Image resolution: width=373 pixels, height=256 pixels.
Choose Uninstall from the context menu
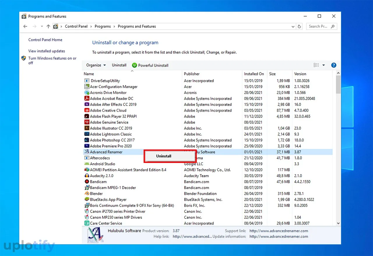tap(170, 156)
